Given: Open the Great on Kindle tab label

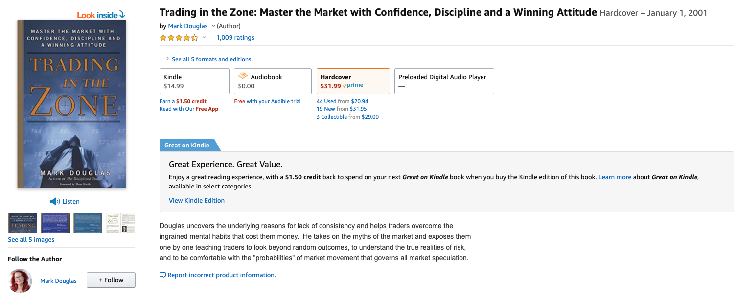Looking at the screenshot, I should (x=187, y=145).
